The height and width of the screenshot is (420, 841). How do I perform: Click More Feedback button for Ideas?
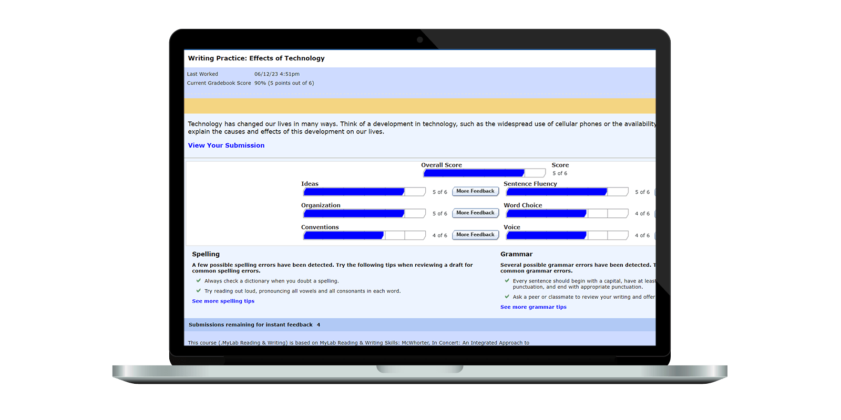(x=475, y=192)
